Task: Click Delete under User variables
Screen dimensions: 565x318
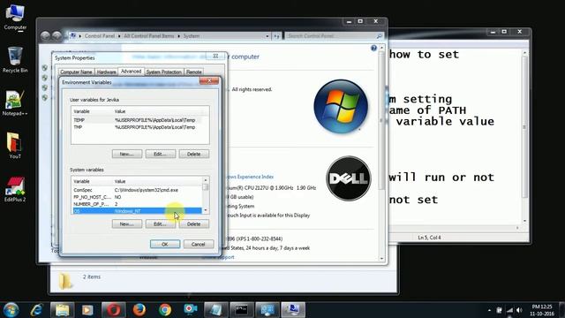Action: [x=194, y=154]
